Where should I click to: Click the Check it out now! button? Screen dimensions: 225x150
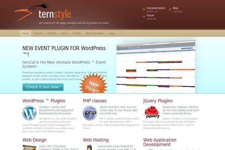(x=43, y=87)
